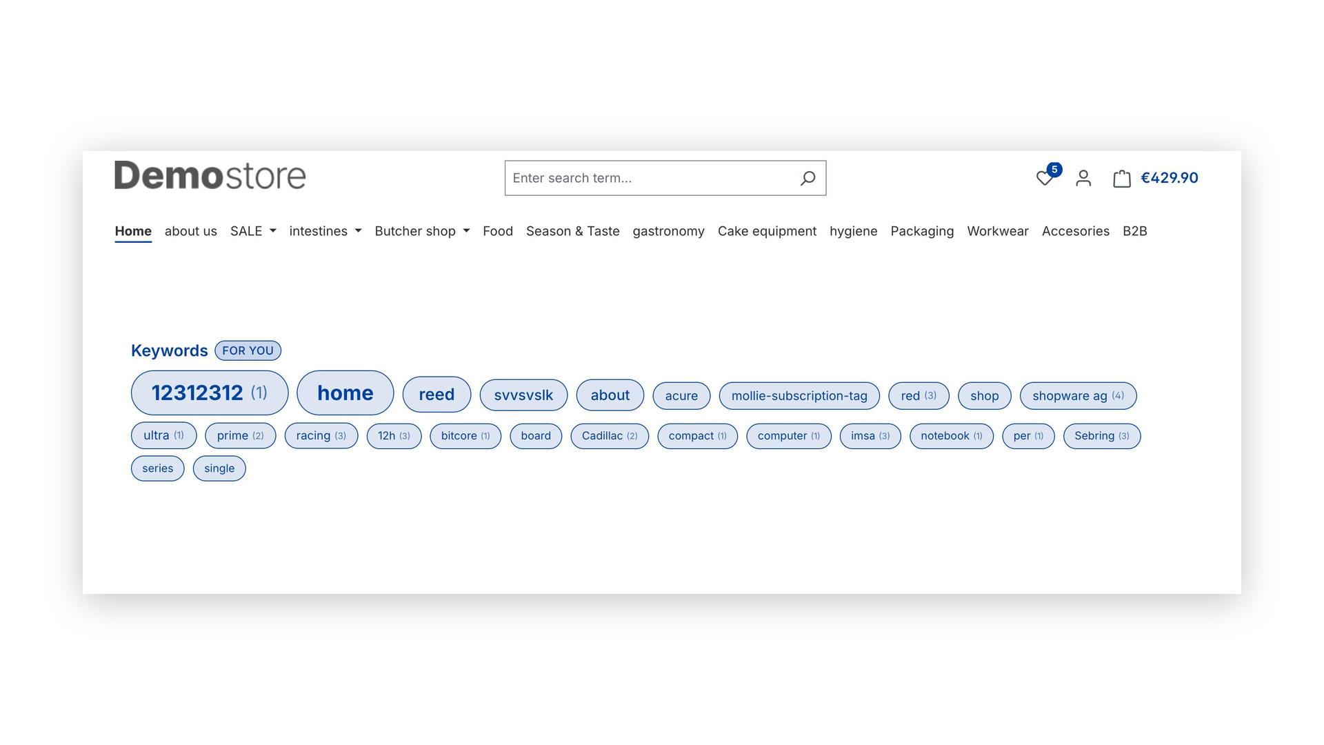Open the Workwear category
Image resolution: width=1324 pixels, height=745 pixels.
(x=998, y=231)
